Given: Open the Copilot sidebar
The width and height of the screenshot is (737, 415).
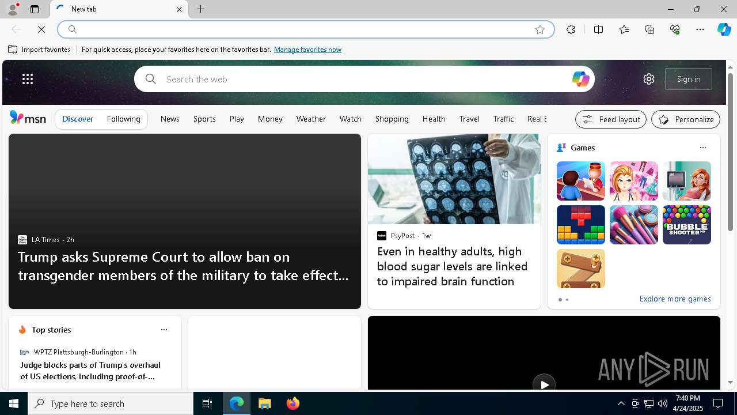Looking at the screenshot, I should tap(724, 29).
